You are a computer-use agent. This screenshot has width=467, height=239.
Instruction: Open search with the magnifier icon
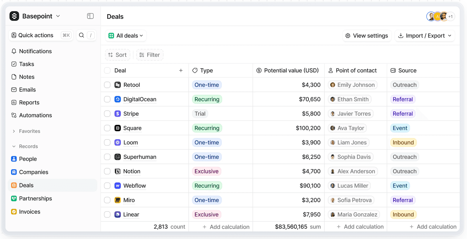81,35
